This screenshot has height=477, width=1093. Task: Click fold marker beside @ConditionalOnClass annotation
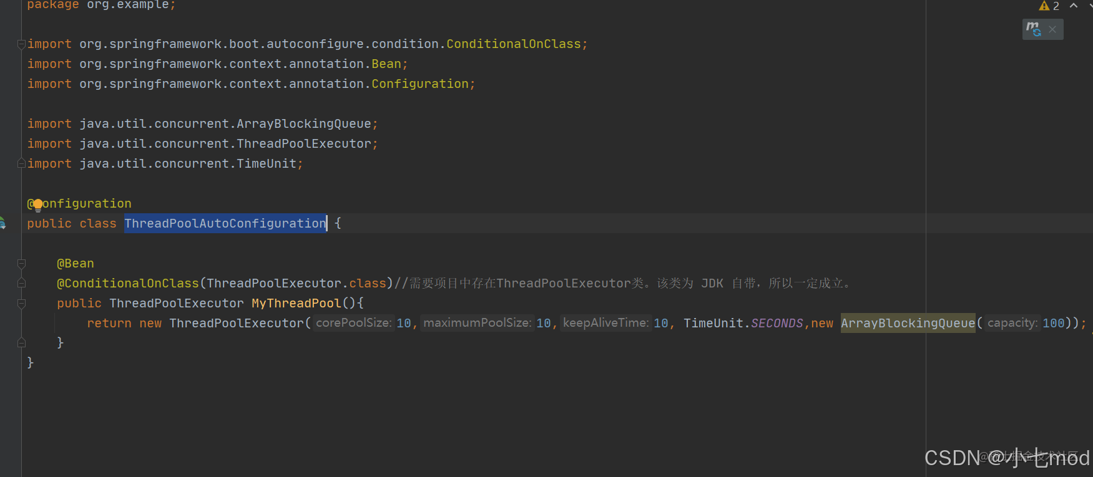tap(21, 283)
